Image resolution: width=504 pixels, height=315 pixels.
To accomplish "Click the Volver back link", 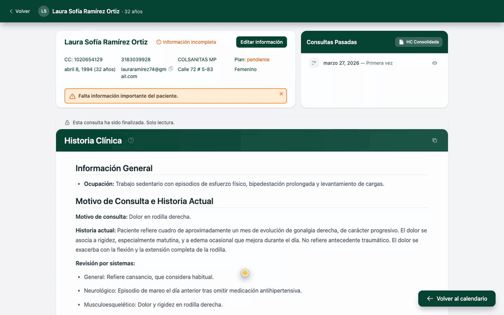I will click(20, 11).
